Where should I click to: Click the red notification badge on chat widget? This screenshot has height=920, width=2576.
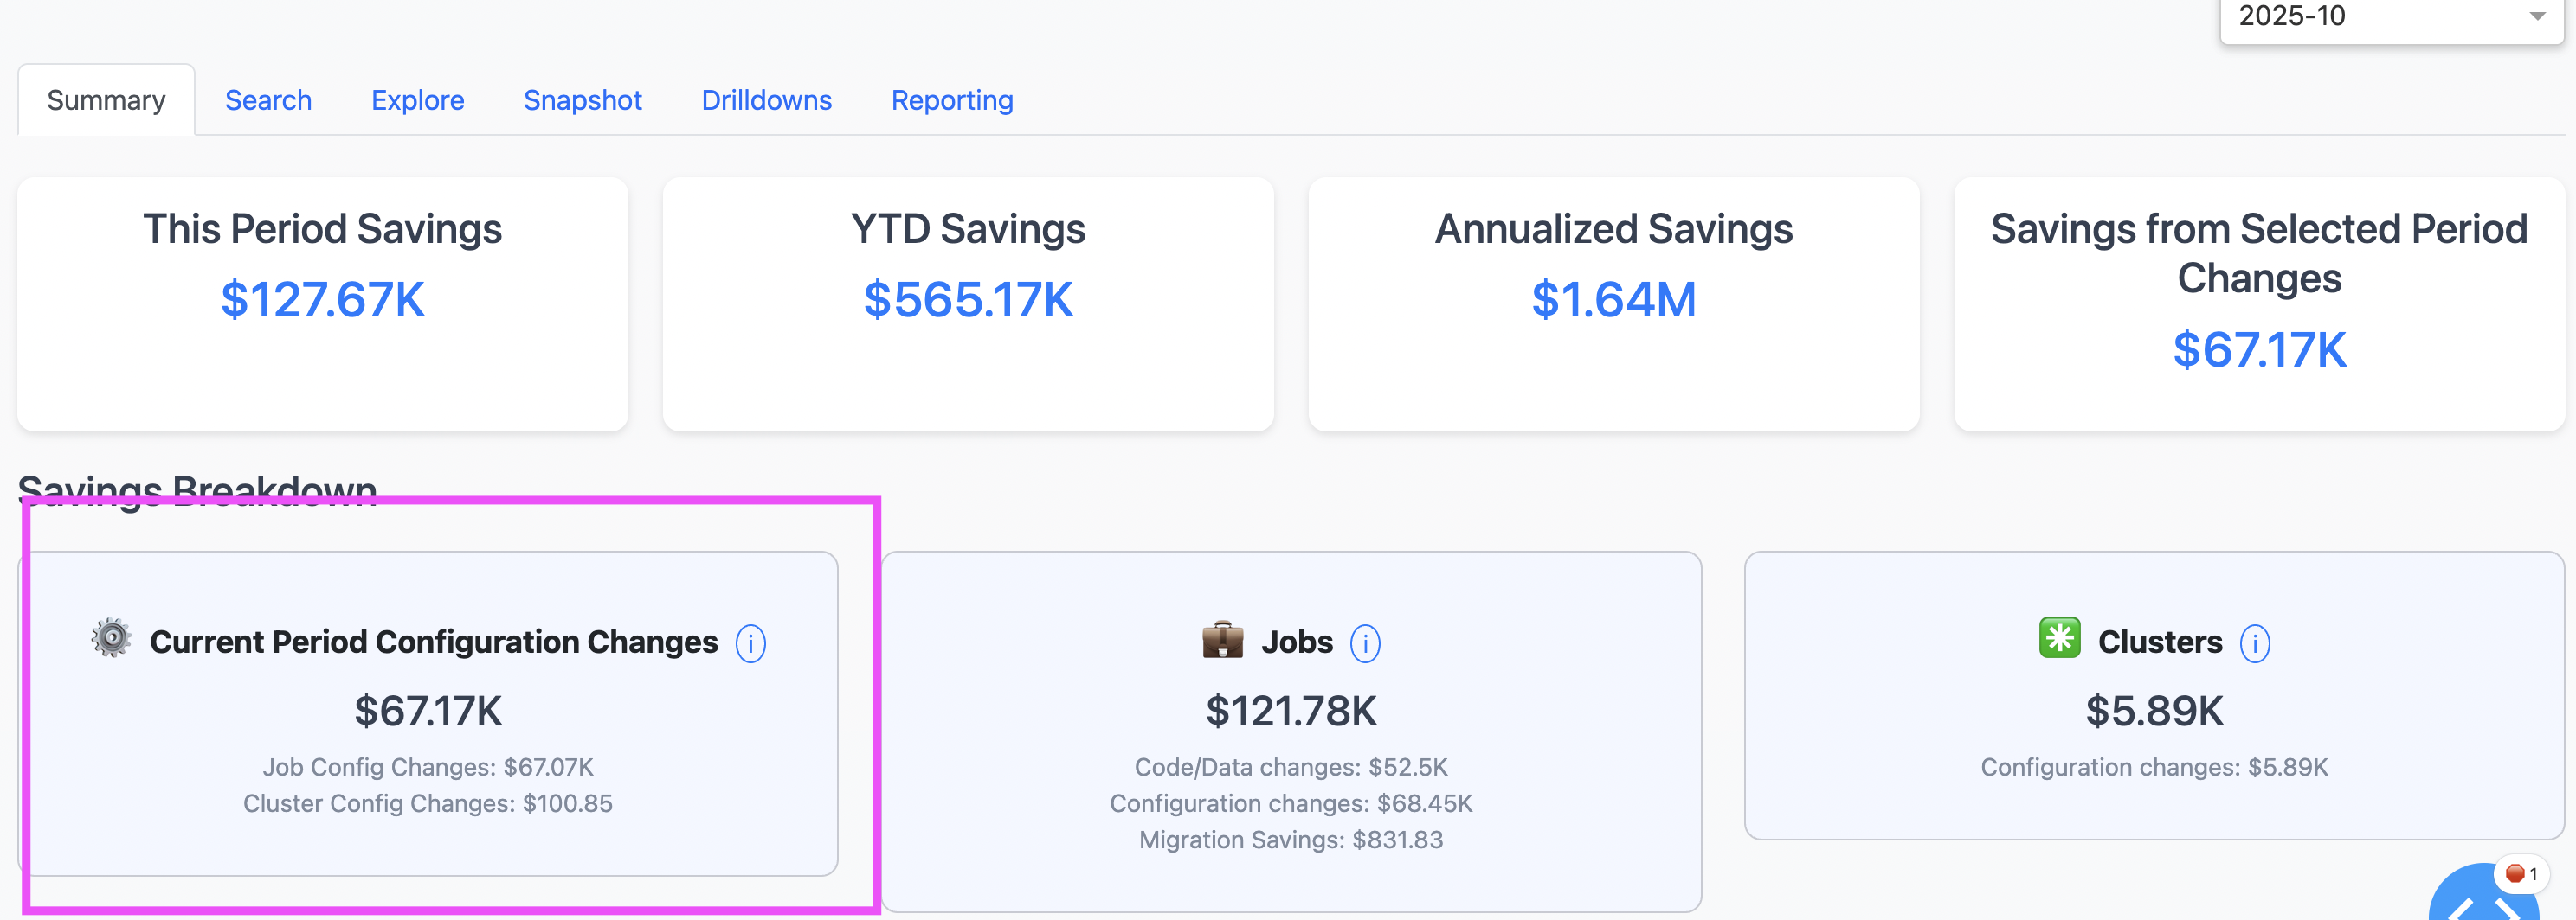click(x=2520, y=874)
